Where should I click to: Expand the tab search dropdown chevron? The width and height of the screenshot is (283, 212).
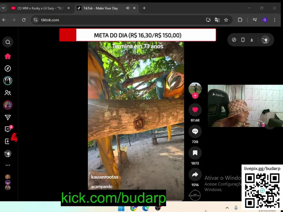(x=3, y=8)
